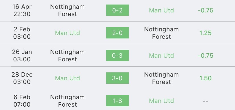Screen dimensions: 235x110
Task: Select Nottingham Forest away team on 28 Dec
Action: tap(161, 78)
